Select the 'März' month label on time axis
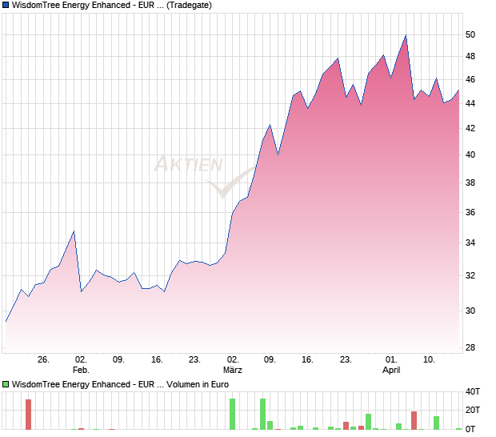Viewport: 496px width, 437px height. pos(233,371)
